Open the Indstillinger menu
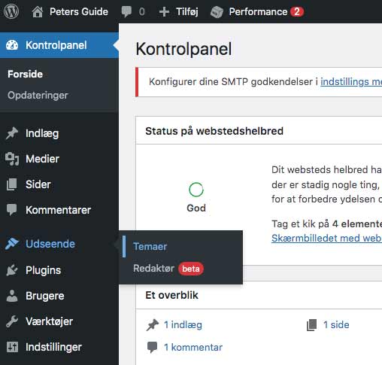382x365 pixels. pyautogui.click(x=53, y=347)
